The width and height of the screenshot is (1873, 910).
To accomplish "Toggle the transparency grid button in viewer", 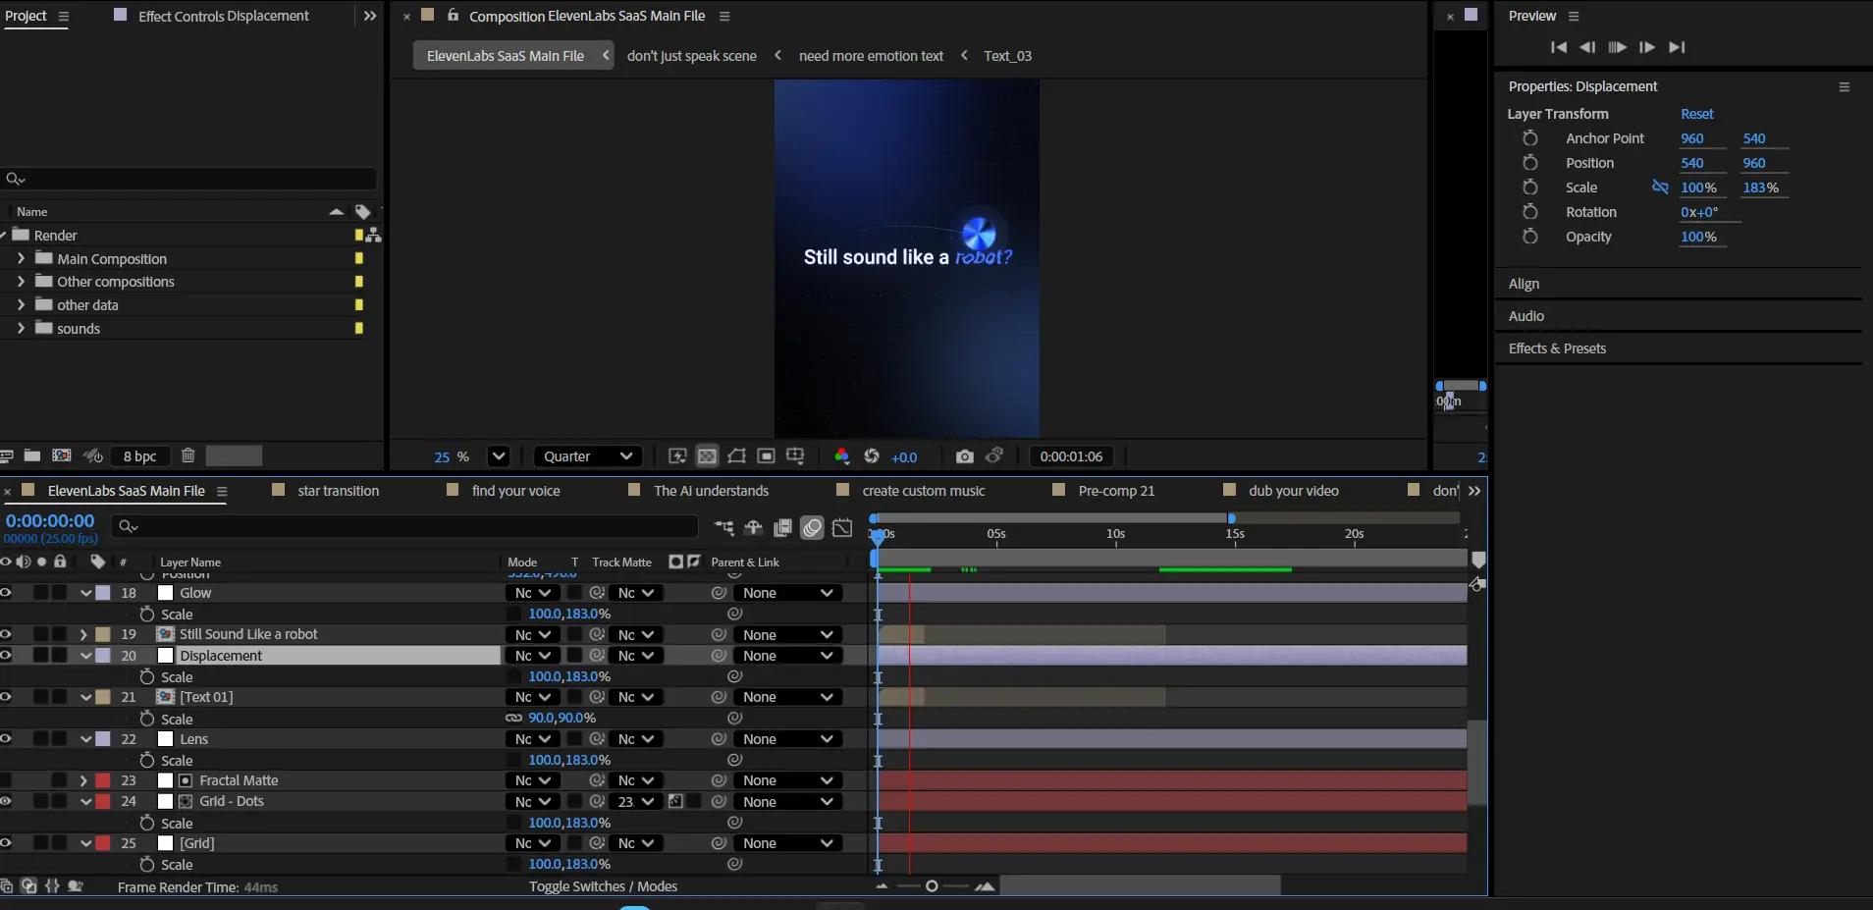I will tap(707, 456).
